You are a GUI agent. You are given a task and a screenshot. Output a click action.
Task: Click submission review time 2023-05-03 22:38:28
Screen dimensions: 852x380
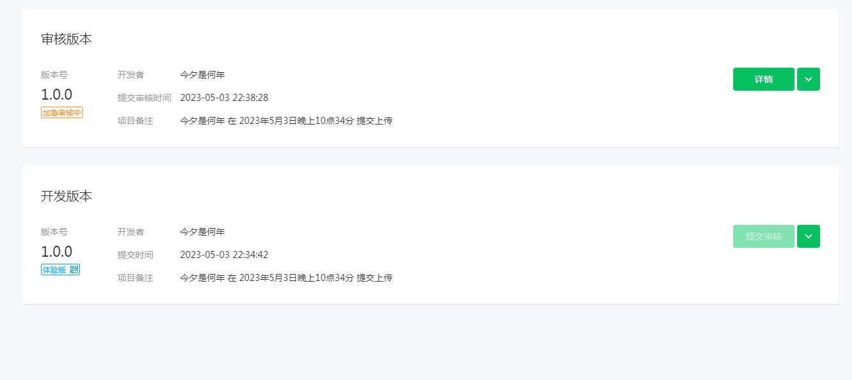pos(224,98)
